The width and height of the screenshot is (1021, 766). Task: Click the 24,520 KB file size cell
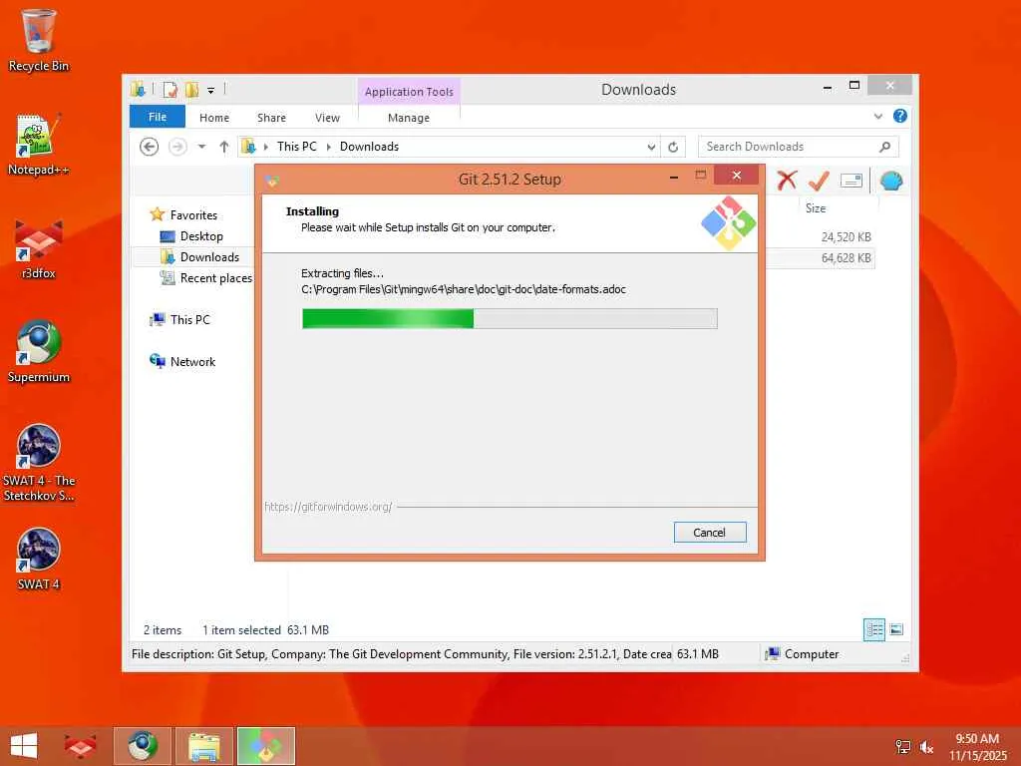click(x=846, y=237)
